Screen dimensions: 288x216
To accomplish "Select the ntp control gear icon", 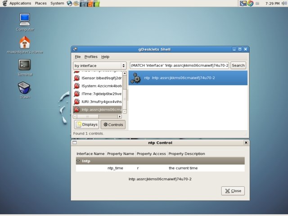I will click(x=135, y=78).
